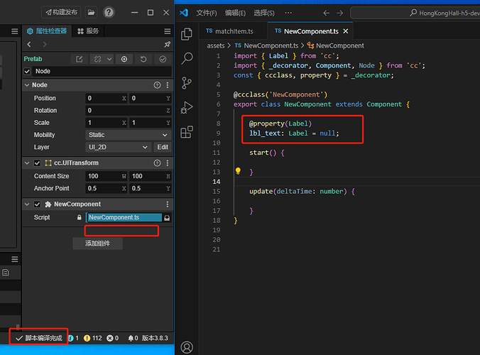Open the Extensions view
The height and width of the screenshot is (355, 480).
tap(187, 132)
